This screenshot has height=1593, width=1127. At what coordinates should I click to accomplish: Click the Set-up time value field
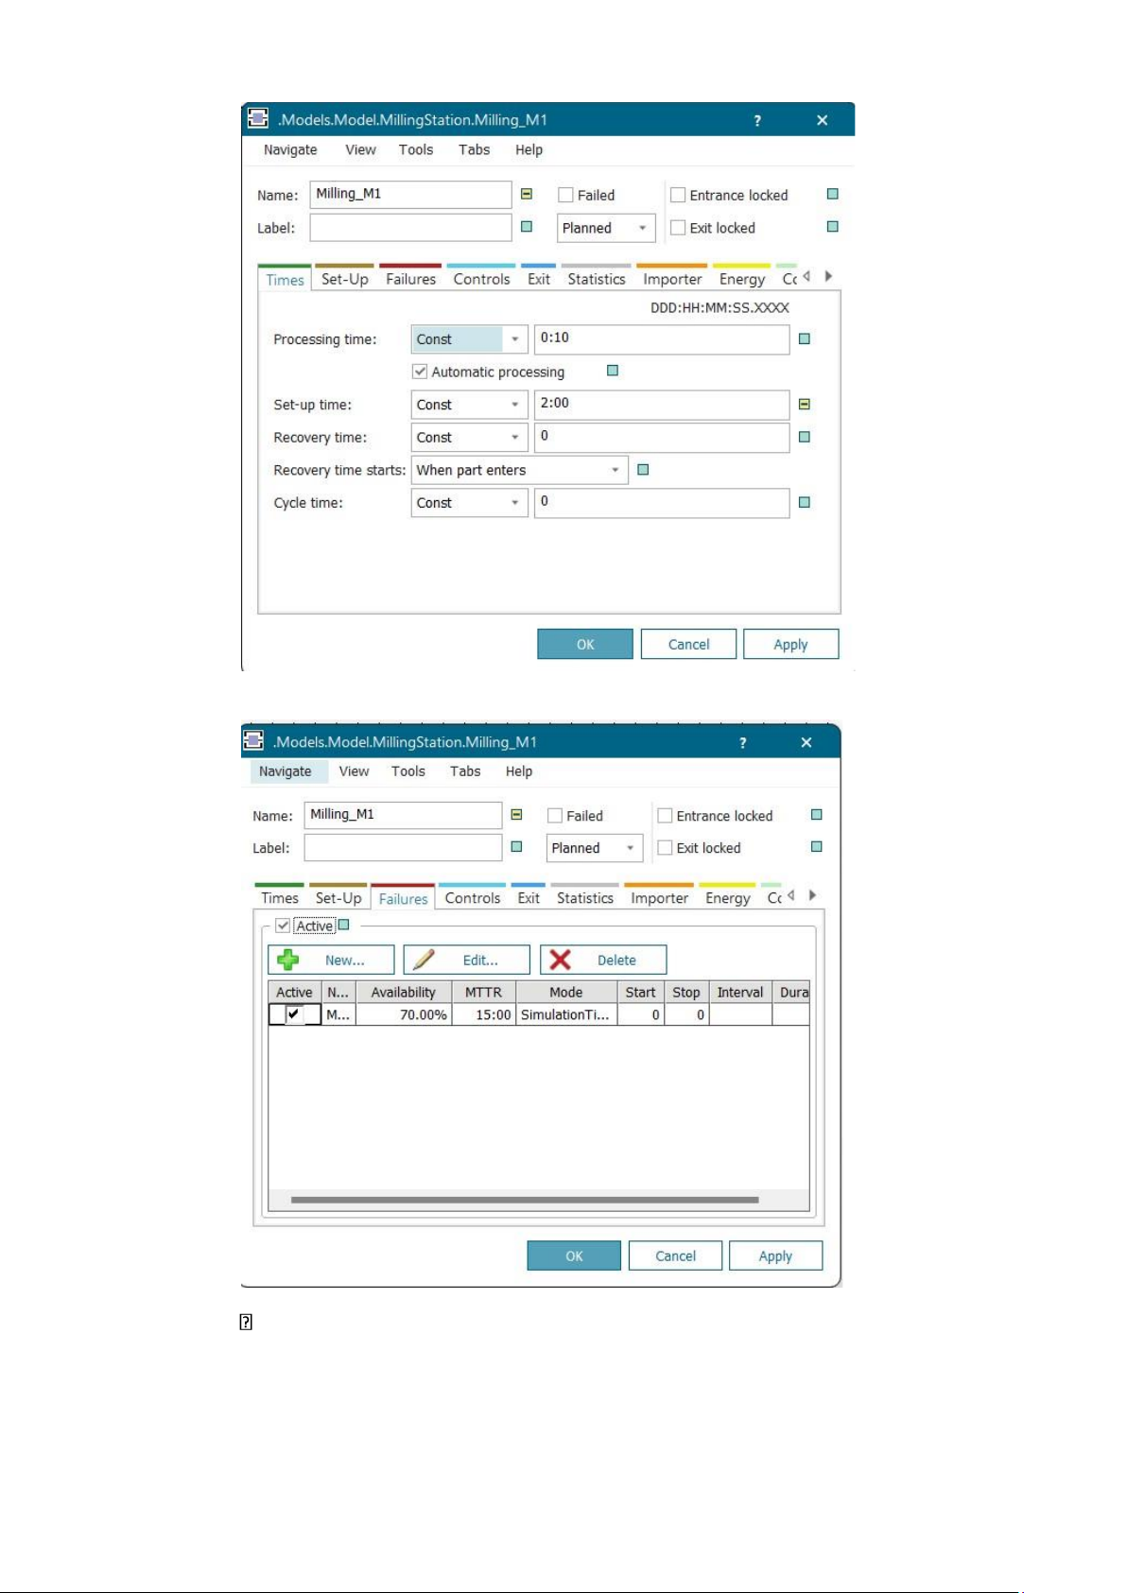[661, 404]
